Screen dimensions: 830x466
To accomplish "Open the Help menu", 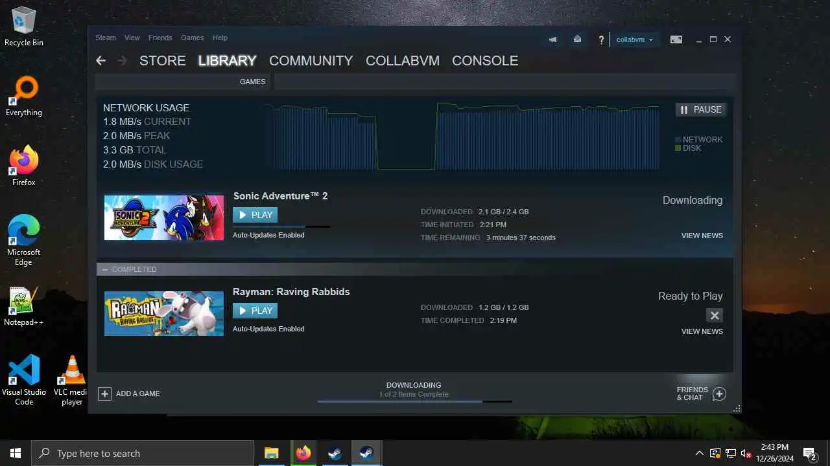I will [220, 38].
